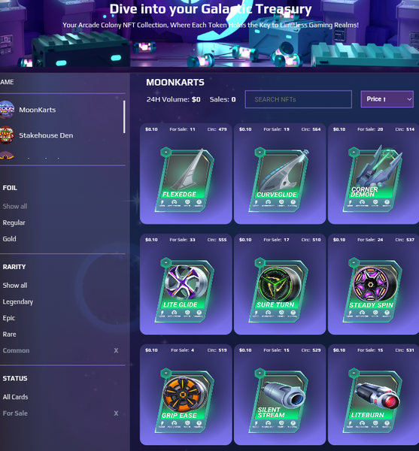Choose the Epic rarity option

point(8,318)
